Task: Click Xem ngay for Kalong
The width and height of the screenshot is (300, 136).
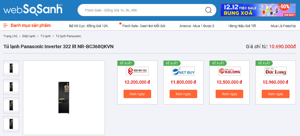Action: coord(229,94)
